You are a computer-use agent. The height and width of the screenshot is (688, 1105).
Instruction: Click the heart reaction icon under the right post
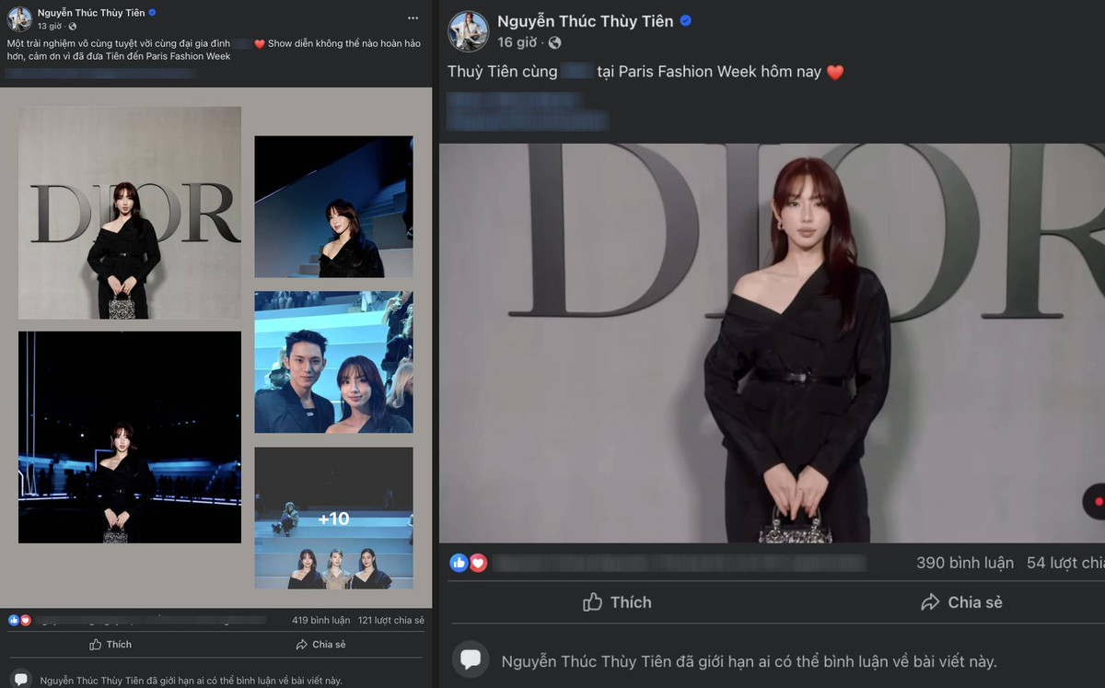478,563
